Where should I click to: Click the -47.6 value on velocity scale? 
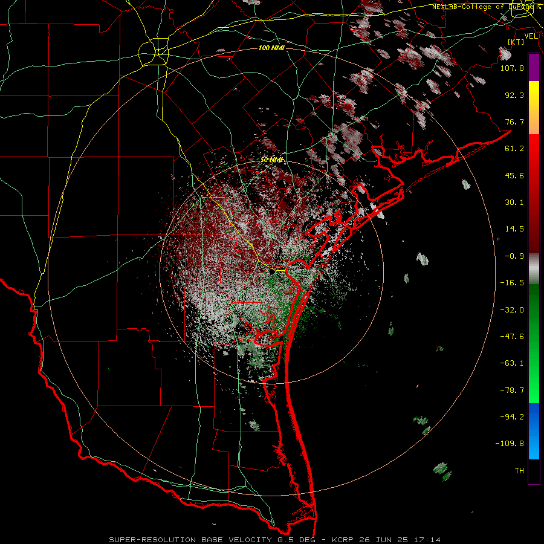(x=512, y=337)
